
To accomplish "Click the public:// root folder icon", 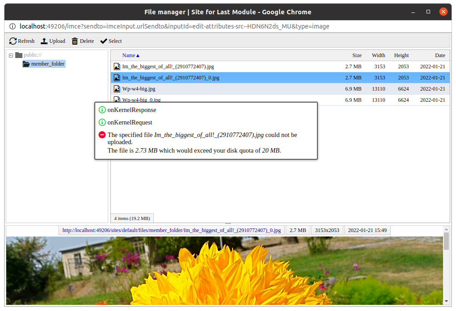I will coord(18,55).
